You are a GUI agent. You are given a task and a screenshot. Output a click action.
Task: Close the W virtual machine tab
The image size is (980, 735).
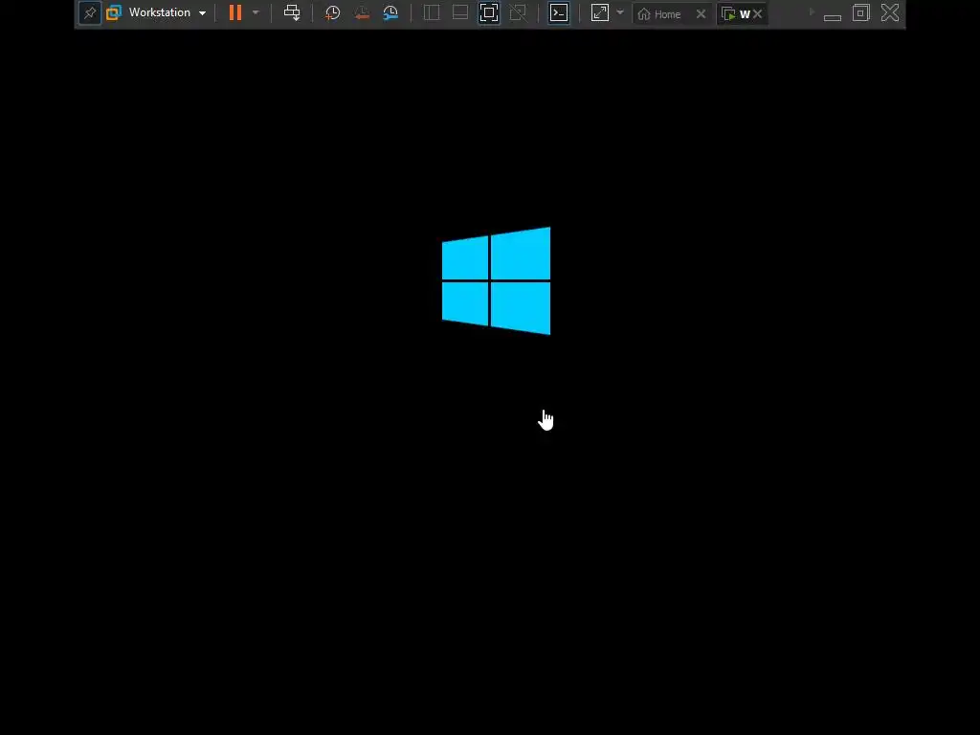pos(758,13)
